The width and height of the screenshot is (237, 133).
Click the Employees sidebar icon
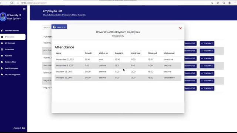click(x=2, y=37)
